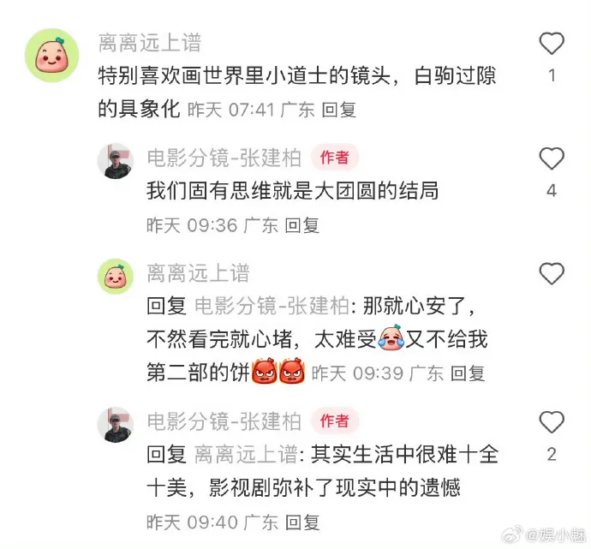Tap the crying emoji in the 09:39 reply
Viewport: 591px width, 549px height.
pos(391,338)
